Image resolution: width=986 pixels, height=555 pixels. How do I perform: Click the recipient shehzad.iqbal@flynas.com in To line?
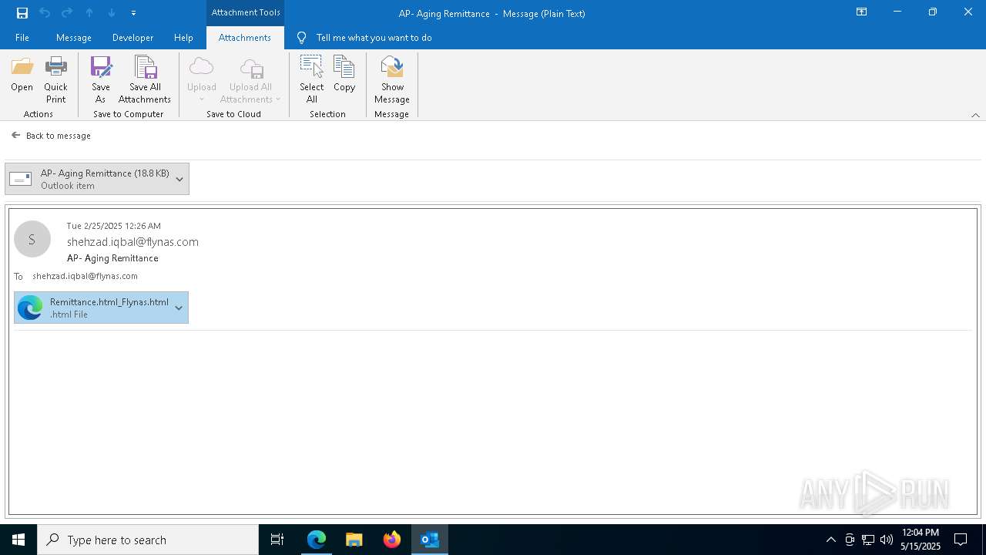(x=85, y=276)
